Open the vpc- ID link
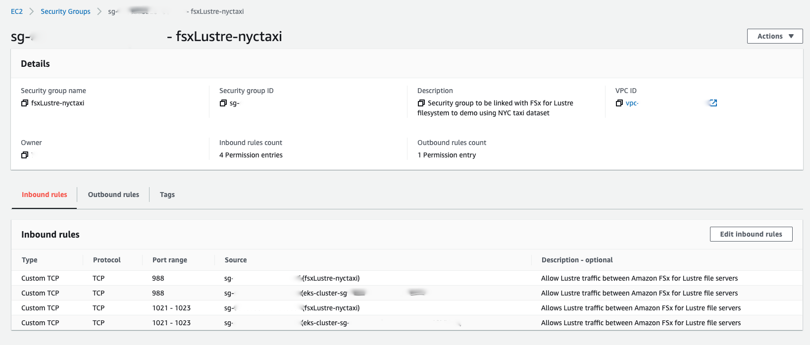Screen dimensions: 810x345 [x=632, y=103]
